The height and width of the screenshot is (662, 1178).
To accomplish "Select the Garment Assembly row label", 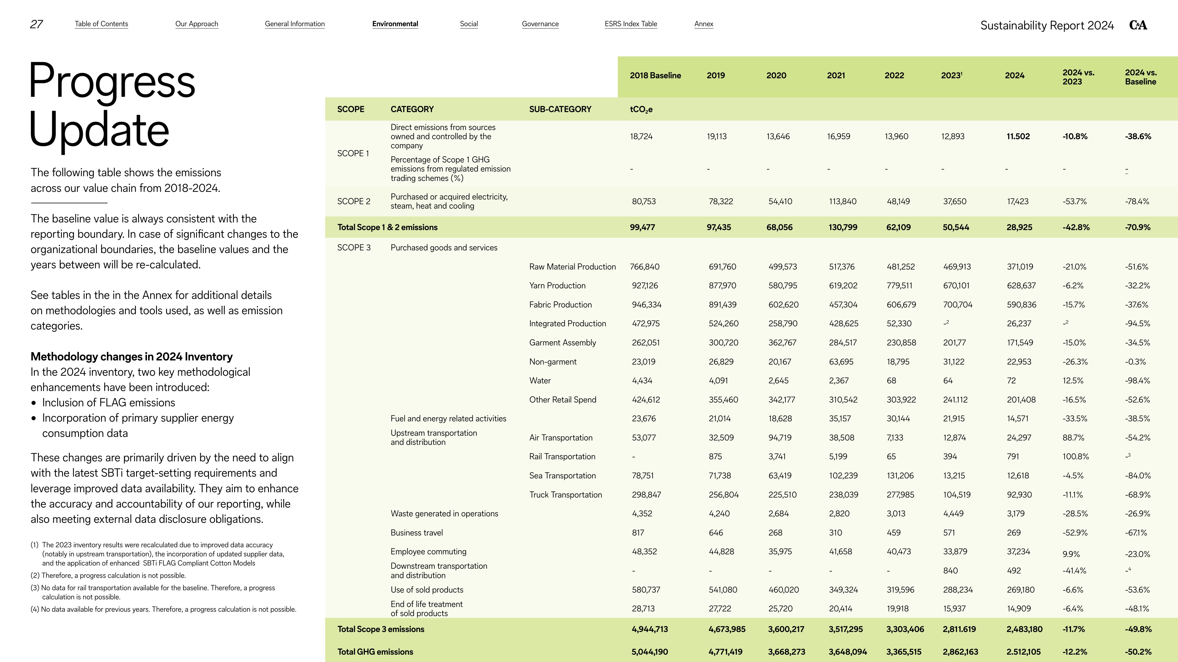I will pos(562,343).
